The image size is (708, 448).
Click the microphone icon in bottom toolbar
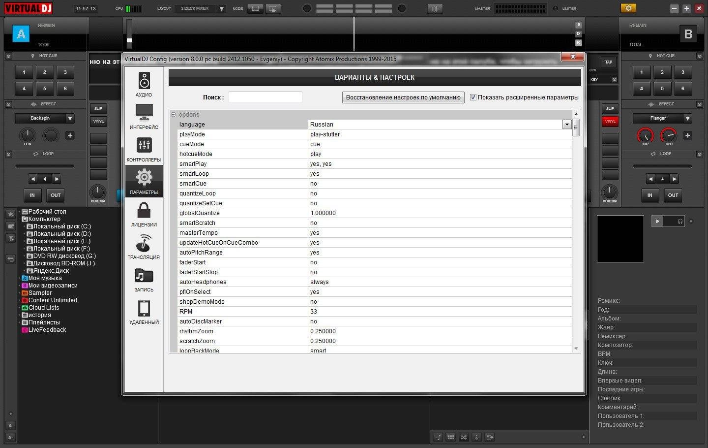476,437
